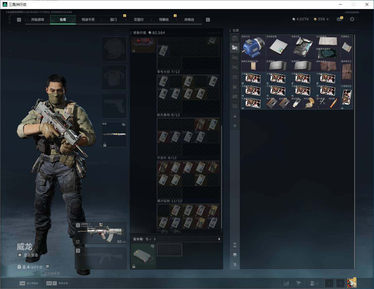This screenshot has height=289, width=374.
Task: Open the flags icon in bottom bar
Action: 298,283
